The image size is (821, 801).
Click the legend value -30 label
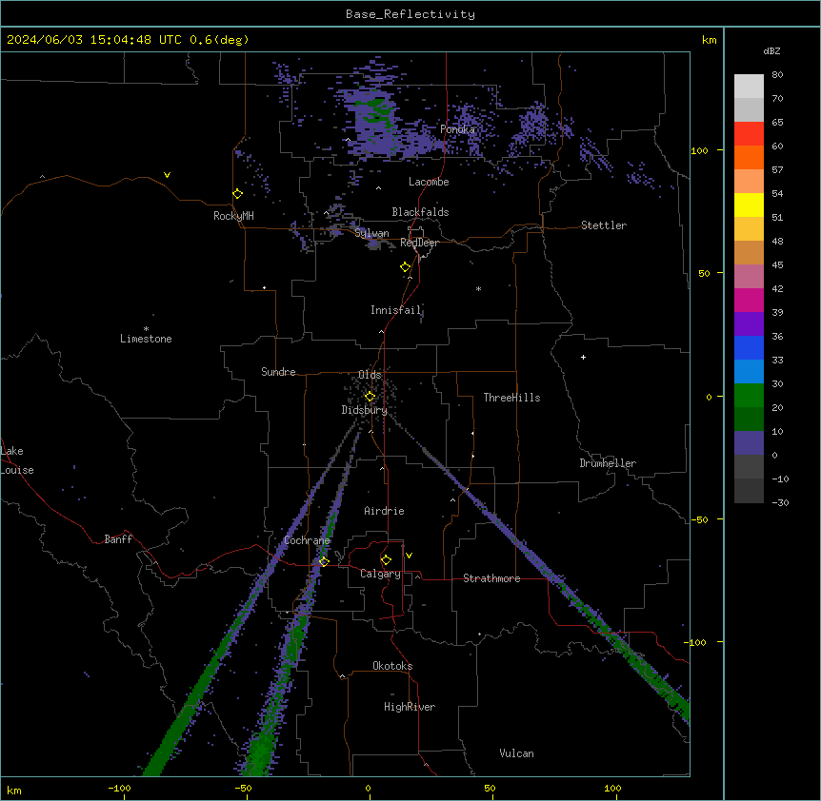point(780,503)
